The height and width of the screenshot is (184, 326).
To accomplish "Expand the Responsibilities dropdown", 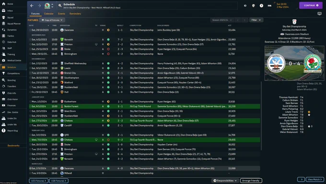I will tap(225, 181).
